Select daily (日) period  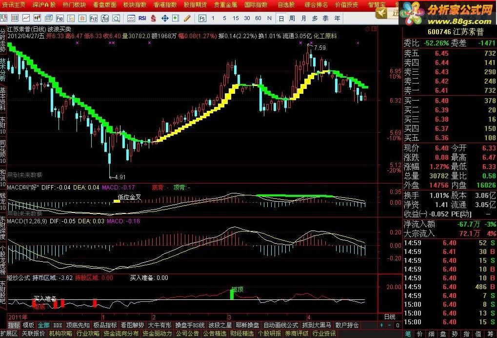[281, 19]
